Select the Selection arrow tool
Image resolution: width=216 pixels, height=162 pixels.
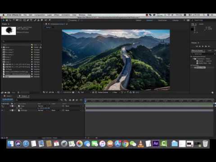click(x=4, y=20)
